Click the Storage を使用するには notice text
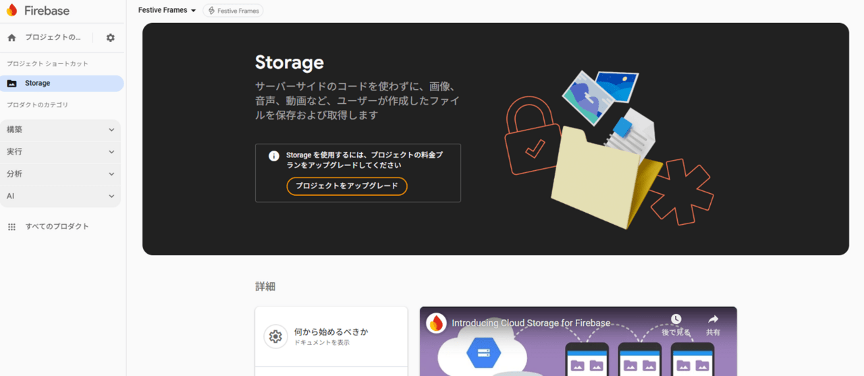This screenshot has height=376, width=864. 364,160
